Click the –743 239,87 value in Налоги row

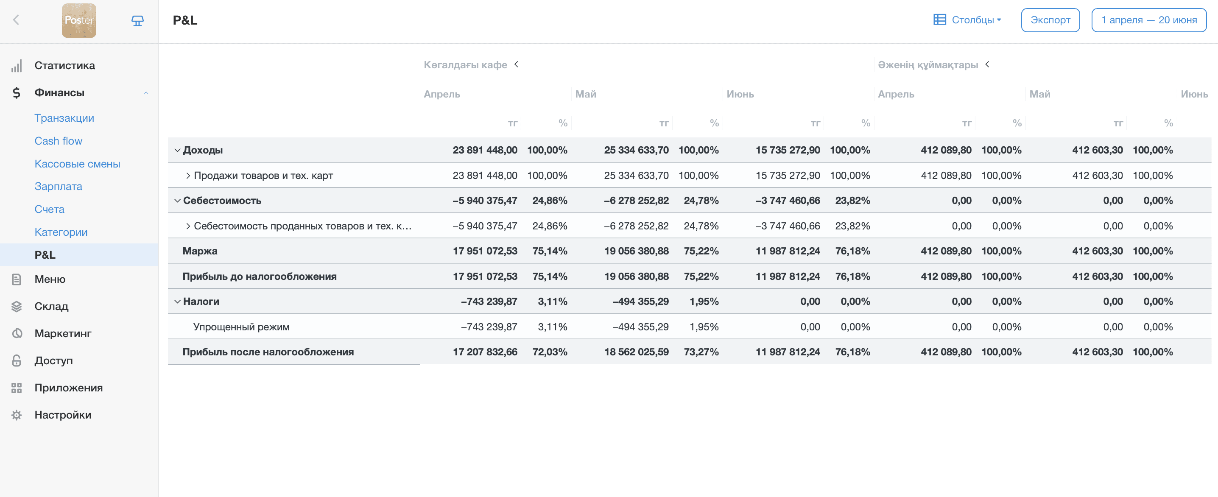pyautogui.click(x=489, y=302)
